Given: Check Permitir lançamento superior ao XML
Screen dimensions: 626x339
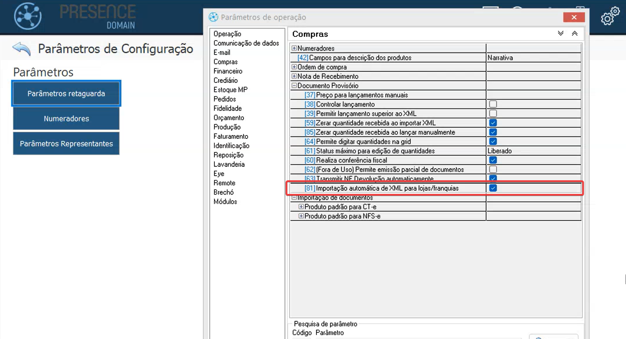Looking at the screenshot, I should pyautogui.click(x=493, y=114).
